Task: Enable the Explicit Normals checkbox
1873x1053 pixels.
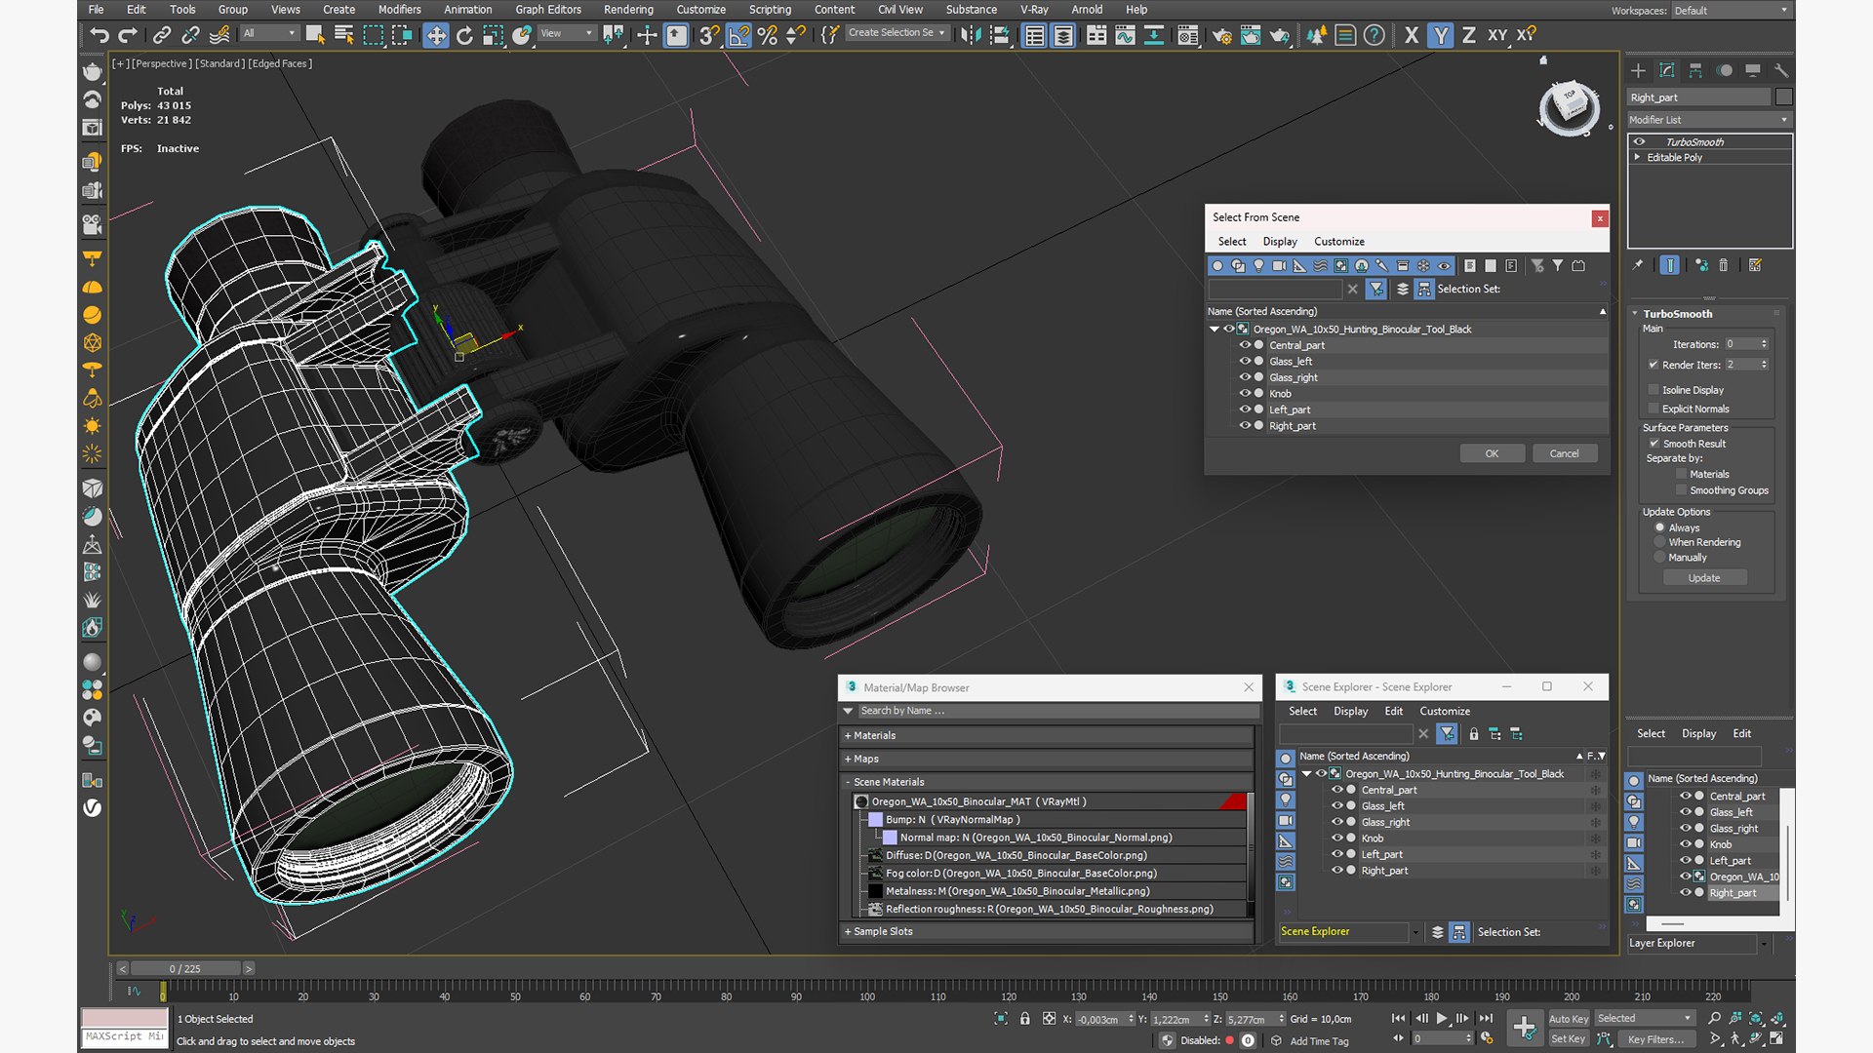Action: [x=1654, y=409]
